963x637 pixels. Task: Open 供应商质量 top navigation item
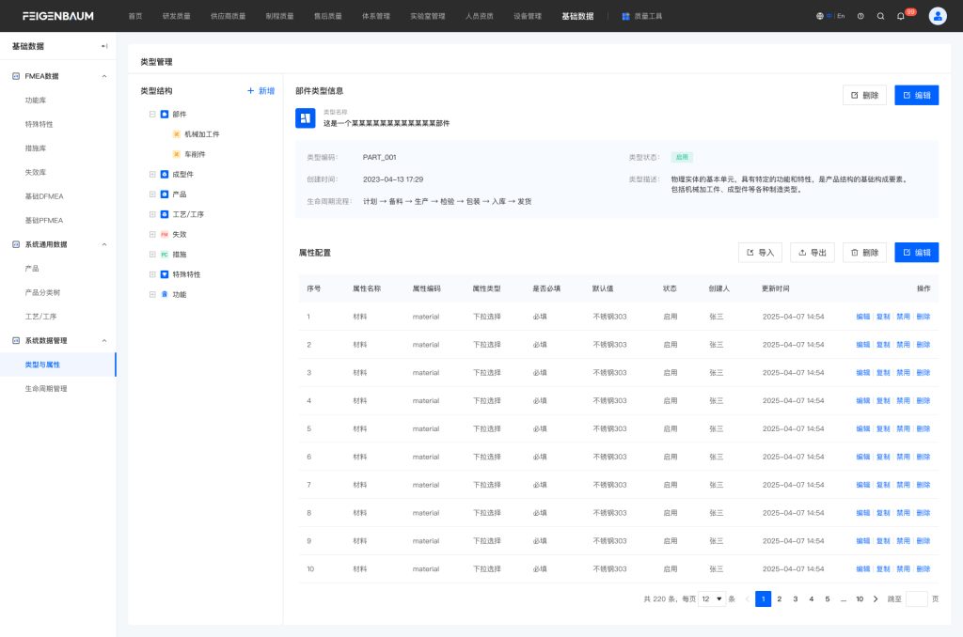point(228,17)
